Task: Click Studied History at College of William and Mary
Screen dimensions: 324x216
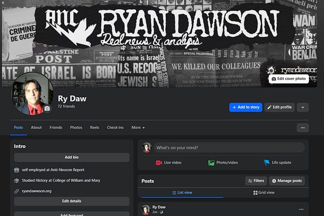Action: point(61,180)
